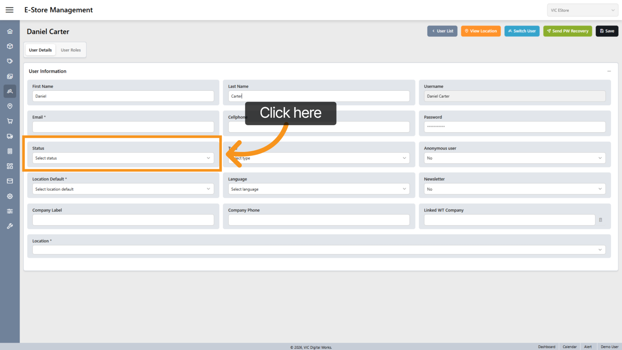This screenshot has width=622, height=350.
Task: Click into the Email input field
Action: 123,127
